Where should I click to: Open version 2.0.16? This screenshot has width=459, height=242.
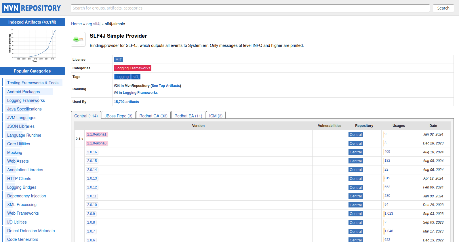tap(92, 152)
